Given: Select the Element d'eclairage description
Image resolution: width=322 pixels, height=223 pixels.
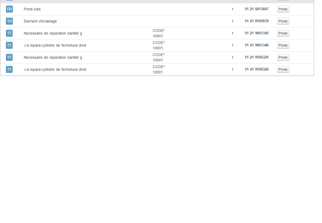Looking at the screenshot, I should [x=40, y=21].
